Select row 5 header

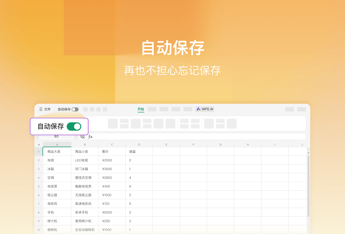click(39, 186)
